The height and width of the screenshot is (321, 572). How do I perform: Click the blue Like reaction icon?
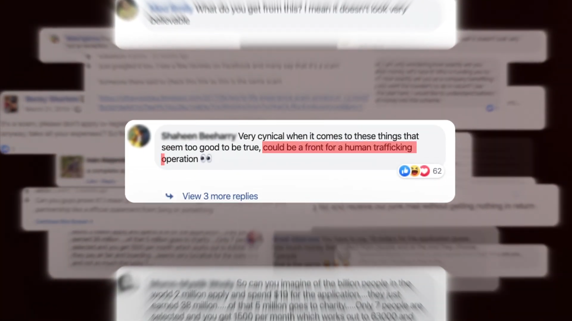pyautogui.click(x=405, y=171)
